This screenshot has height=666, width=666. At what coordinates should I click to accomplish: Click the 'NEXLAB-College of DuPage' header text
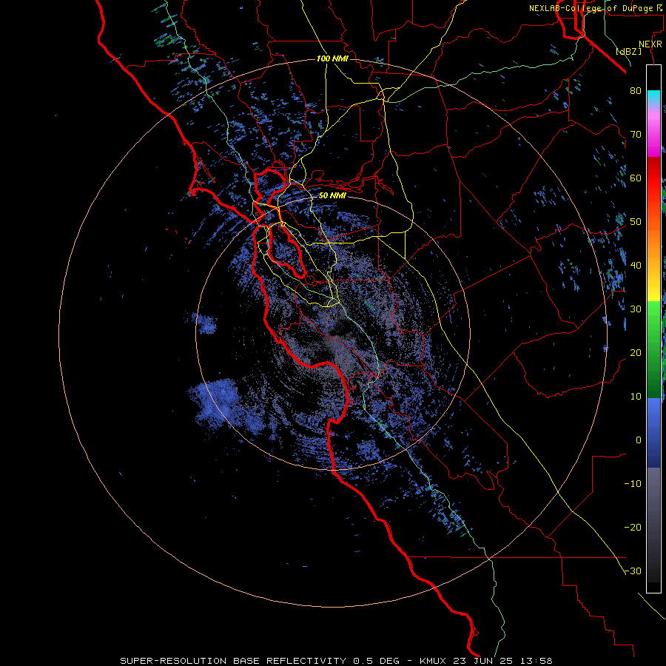coord(591,8)
